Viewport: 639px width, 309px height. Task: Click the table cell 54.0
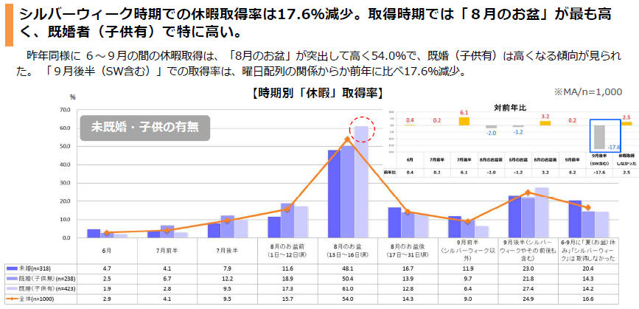[348, 299]
